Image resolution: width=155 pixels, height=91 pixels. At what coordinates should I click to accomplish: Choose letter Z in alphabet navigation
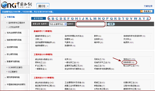(148, 18)
